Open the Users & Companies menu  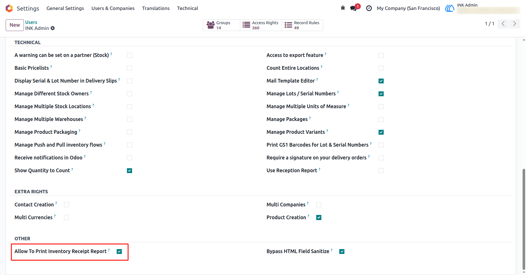(113, 8)
